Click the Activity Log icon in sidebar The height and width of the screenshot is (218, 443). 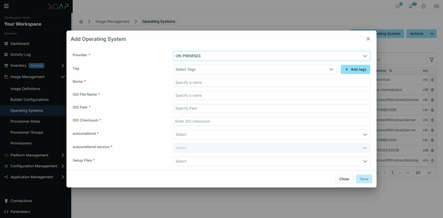click(x=6, y=54)
